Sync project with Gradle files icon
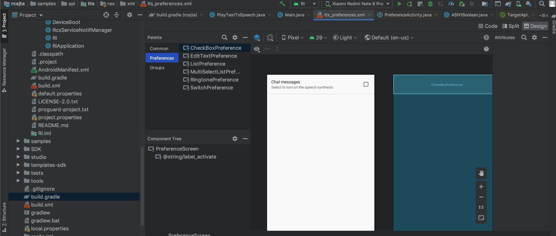Image resolution: width=556 pixels, height=236 pixels. [x=508, y=4]
